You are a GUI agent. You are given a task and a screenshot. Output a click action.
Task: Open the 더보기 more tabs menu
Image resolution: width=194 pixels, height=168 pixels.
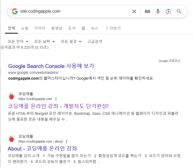coord(113,28)
